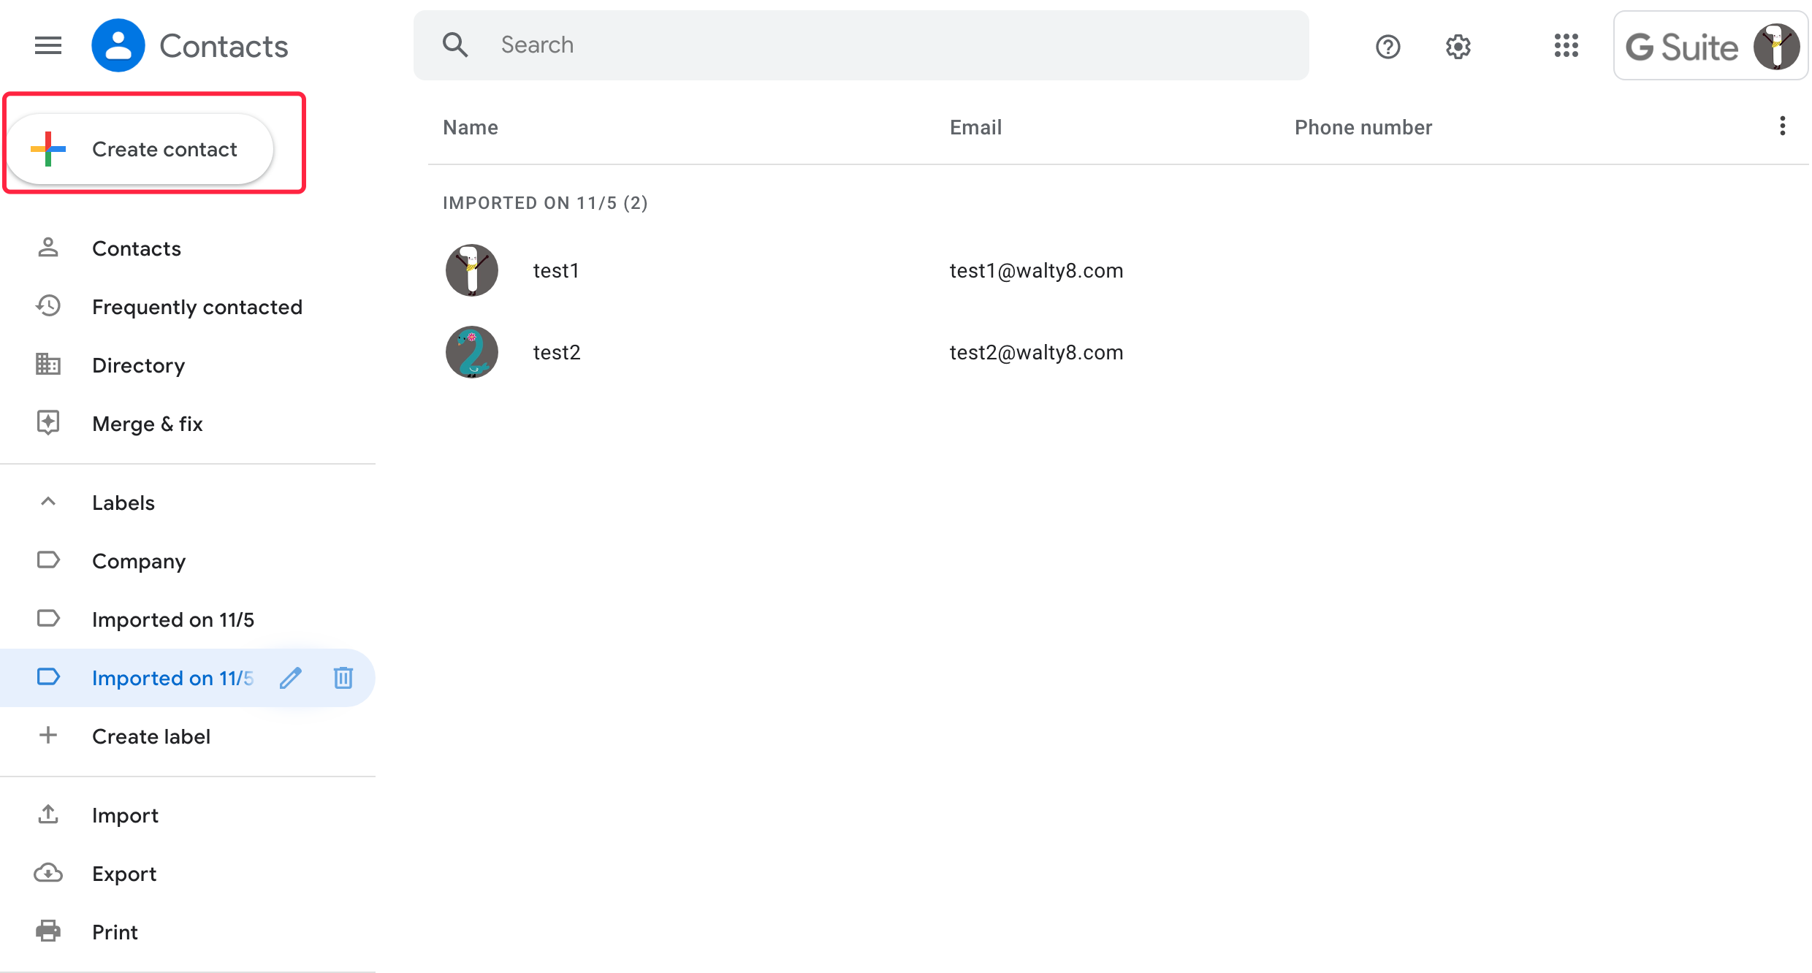Open the settings gear icon

[1458, 47]
